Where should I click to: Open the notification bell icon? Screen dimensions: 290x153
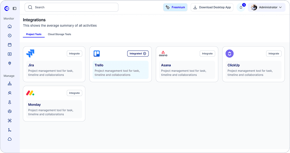click(241, 7)
